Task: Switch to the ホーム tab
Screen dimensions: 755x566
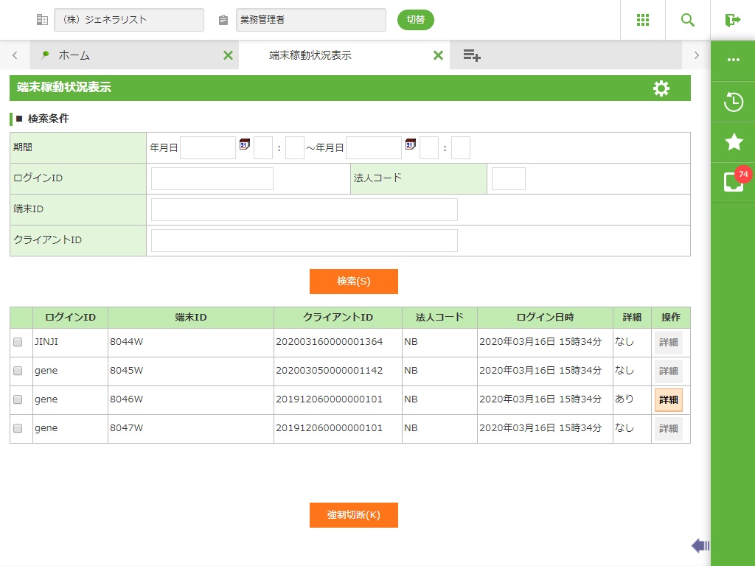Action: 74,55
